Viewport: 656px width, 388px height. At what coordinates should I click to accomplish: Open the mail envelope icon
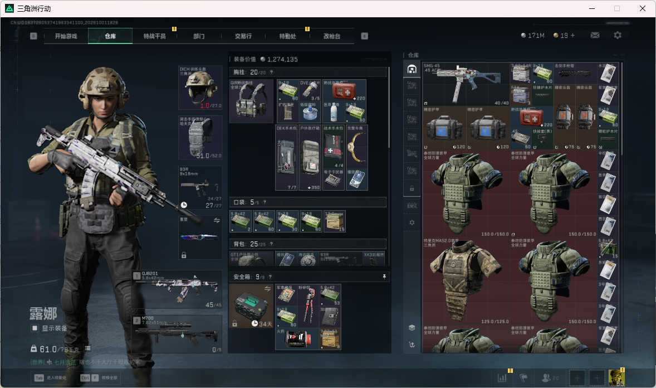tap(595, 35)
